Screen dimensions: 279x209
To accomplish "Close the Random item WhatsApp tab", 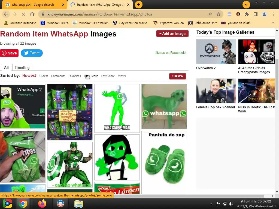I will [128, 5].
